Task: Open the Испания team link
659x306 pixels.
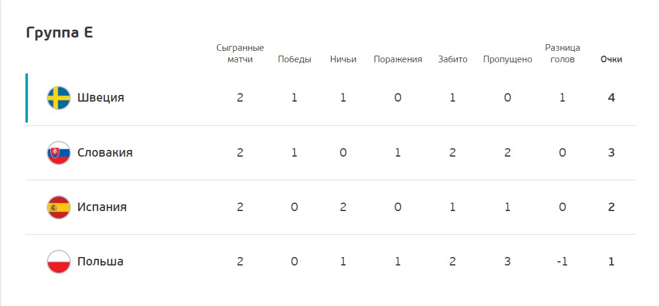Action: click(102, 207)
